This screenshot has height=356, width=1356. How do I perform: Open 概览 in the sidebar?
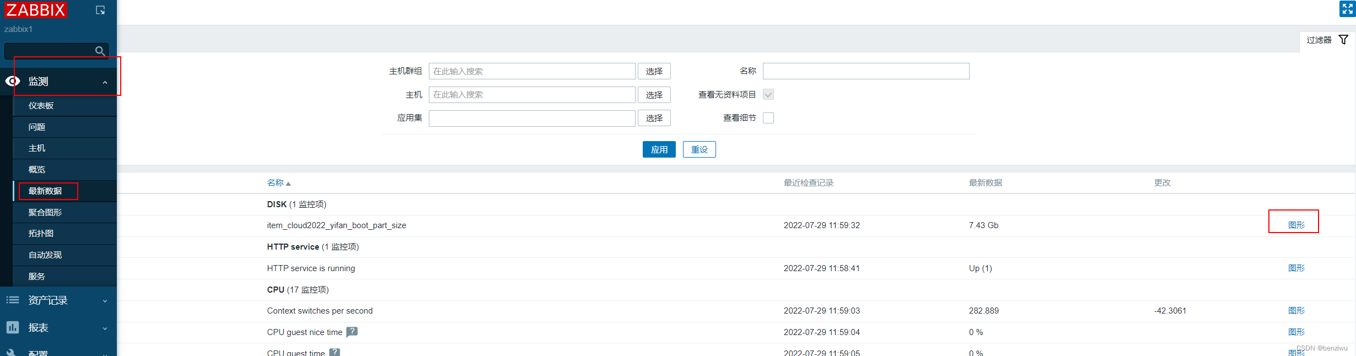pyautogui.click(x=64, y=170)
